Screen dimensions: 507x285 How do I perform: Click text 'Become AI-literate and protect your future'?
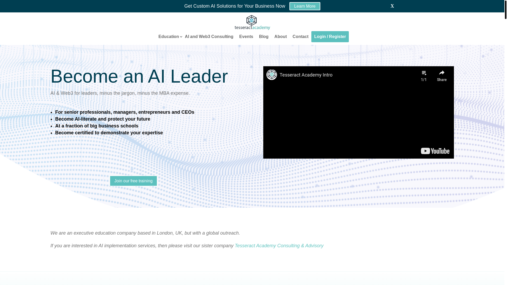pos(102,119)
